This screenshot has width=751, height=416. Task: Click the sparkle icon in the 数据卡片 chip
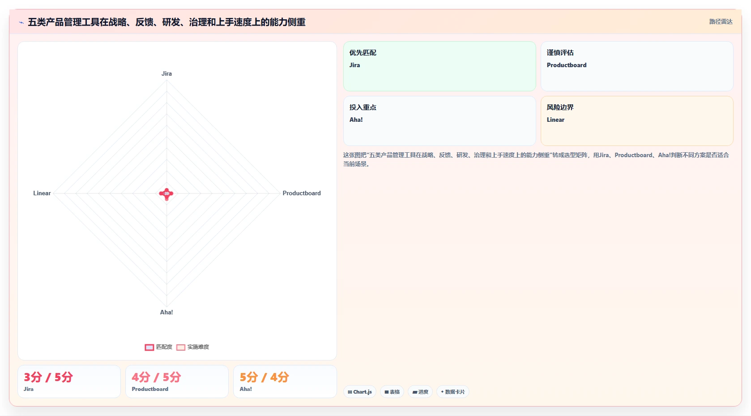click(442, 392)
